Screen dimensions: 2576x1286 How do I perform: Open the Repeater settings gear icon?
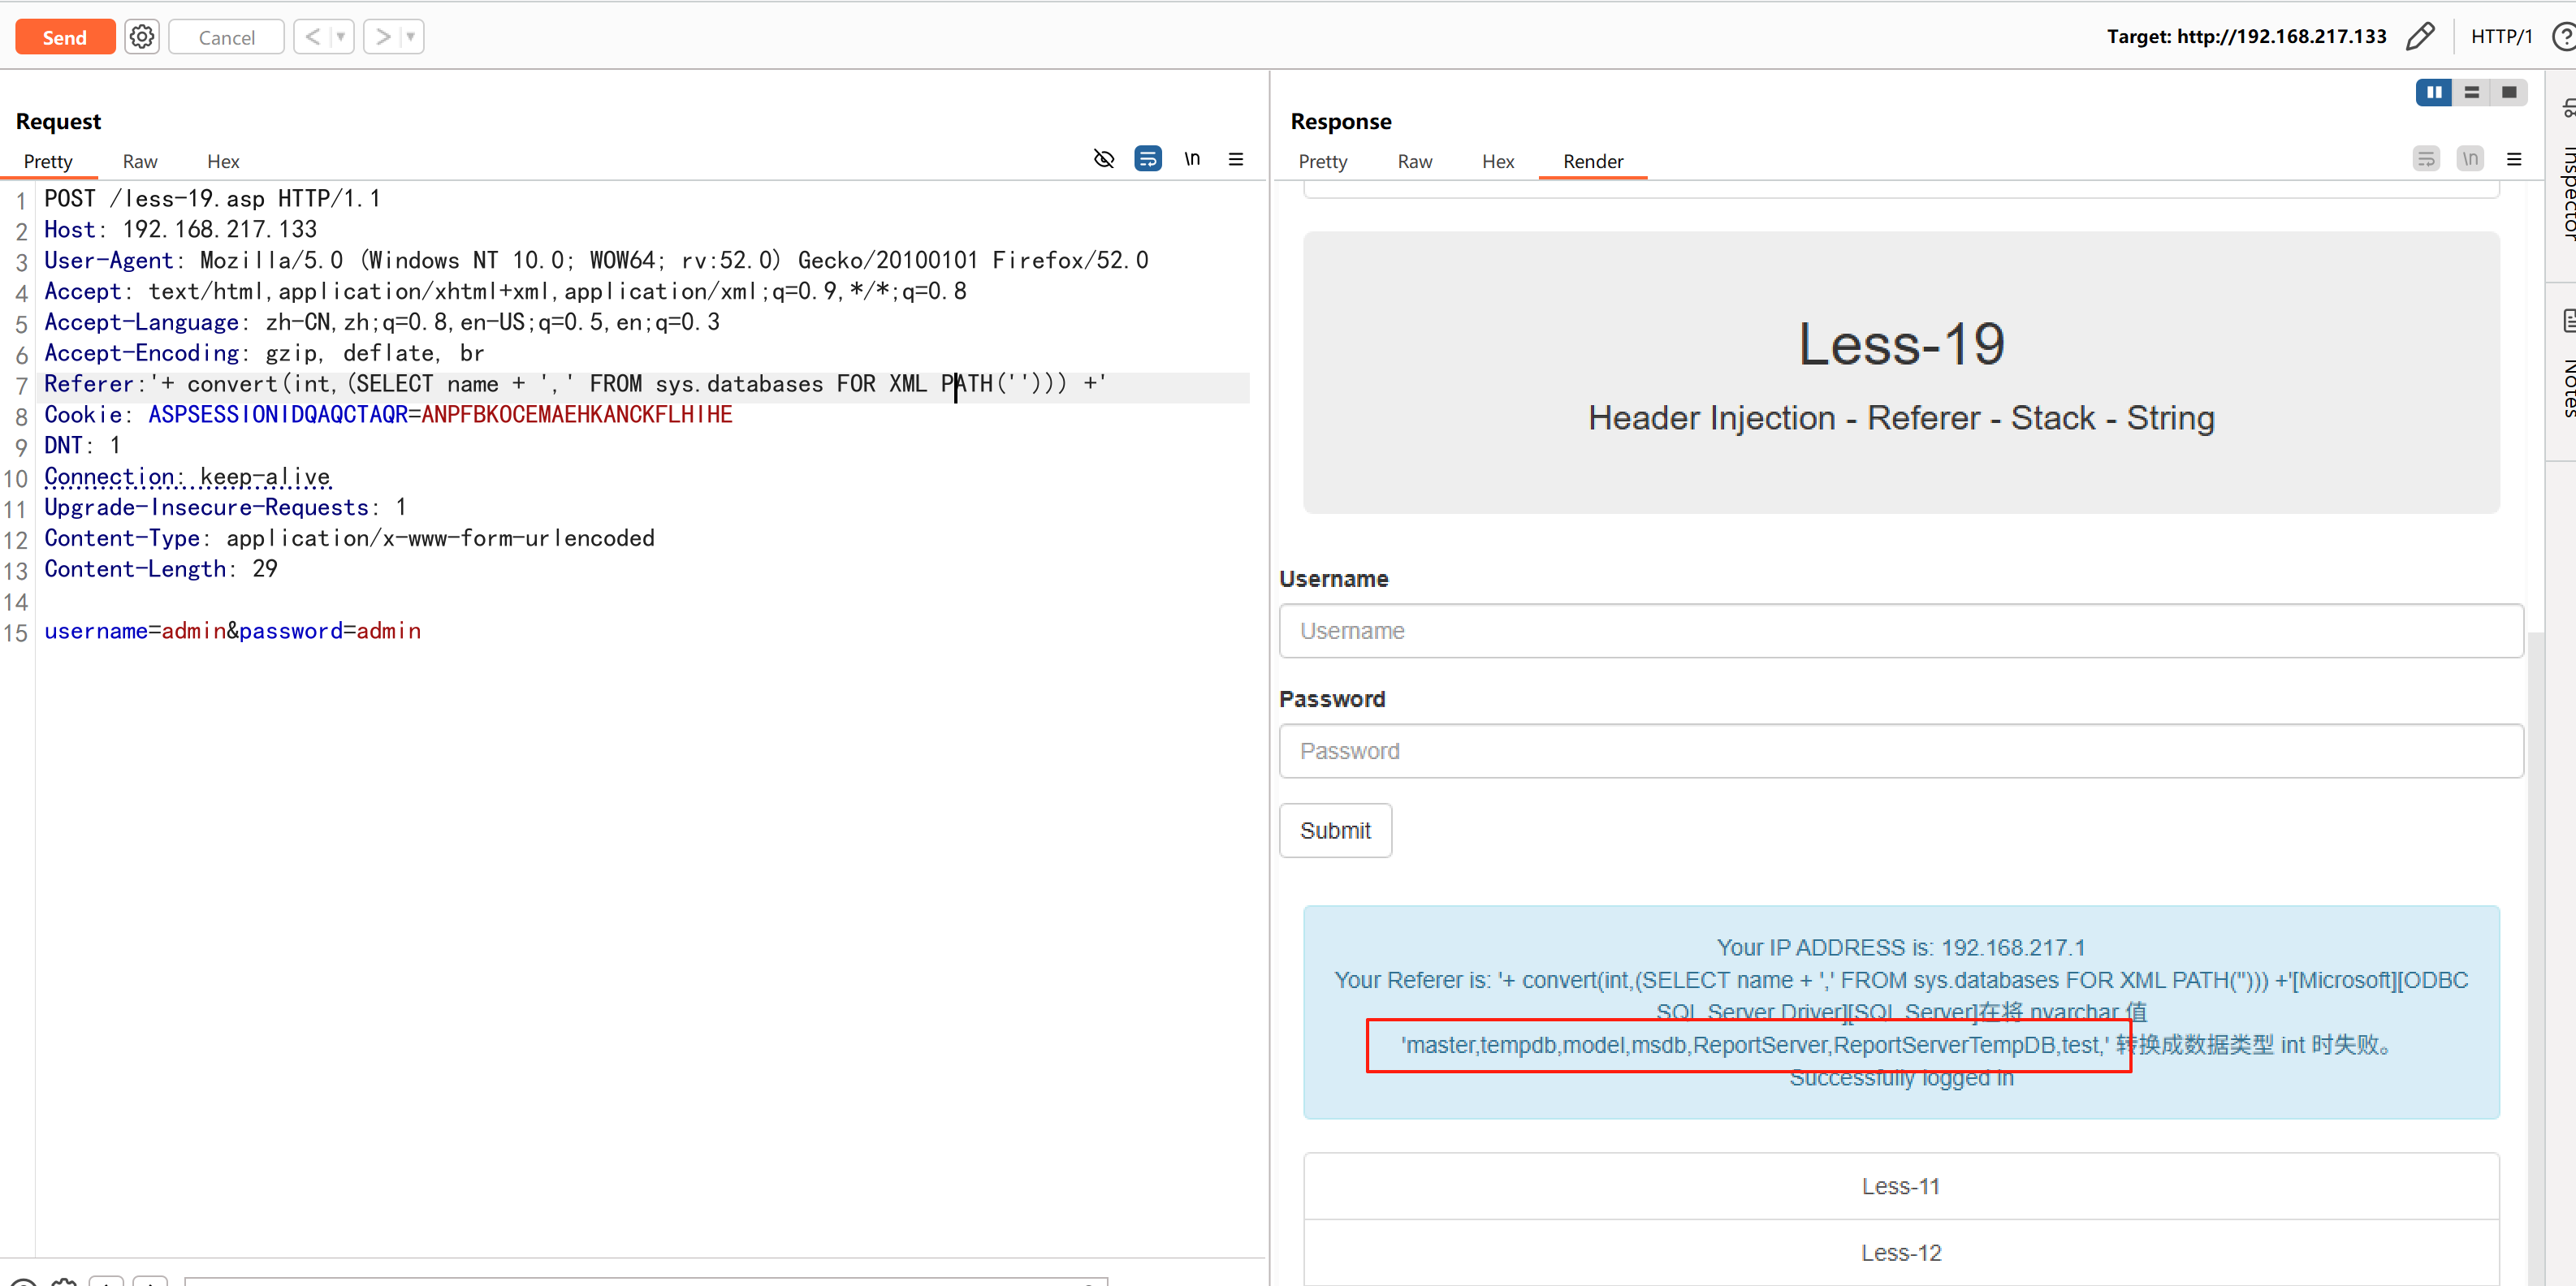point(141,36)
